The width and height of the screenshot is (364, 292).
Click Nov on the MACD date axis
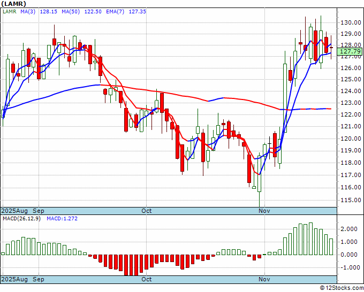tap(264, 279)
